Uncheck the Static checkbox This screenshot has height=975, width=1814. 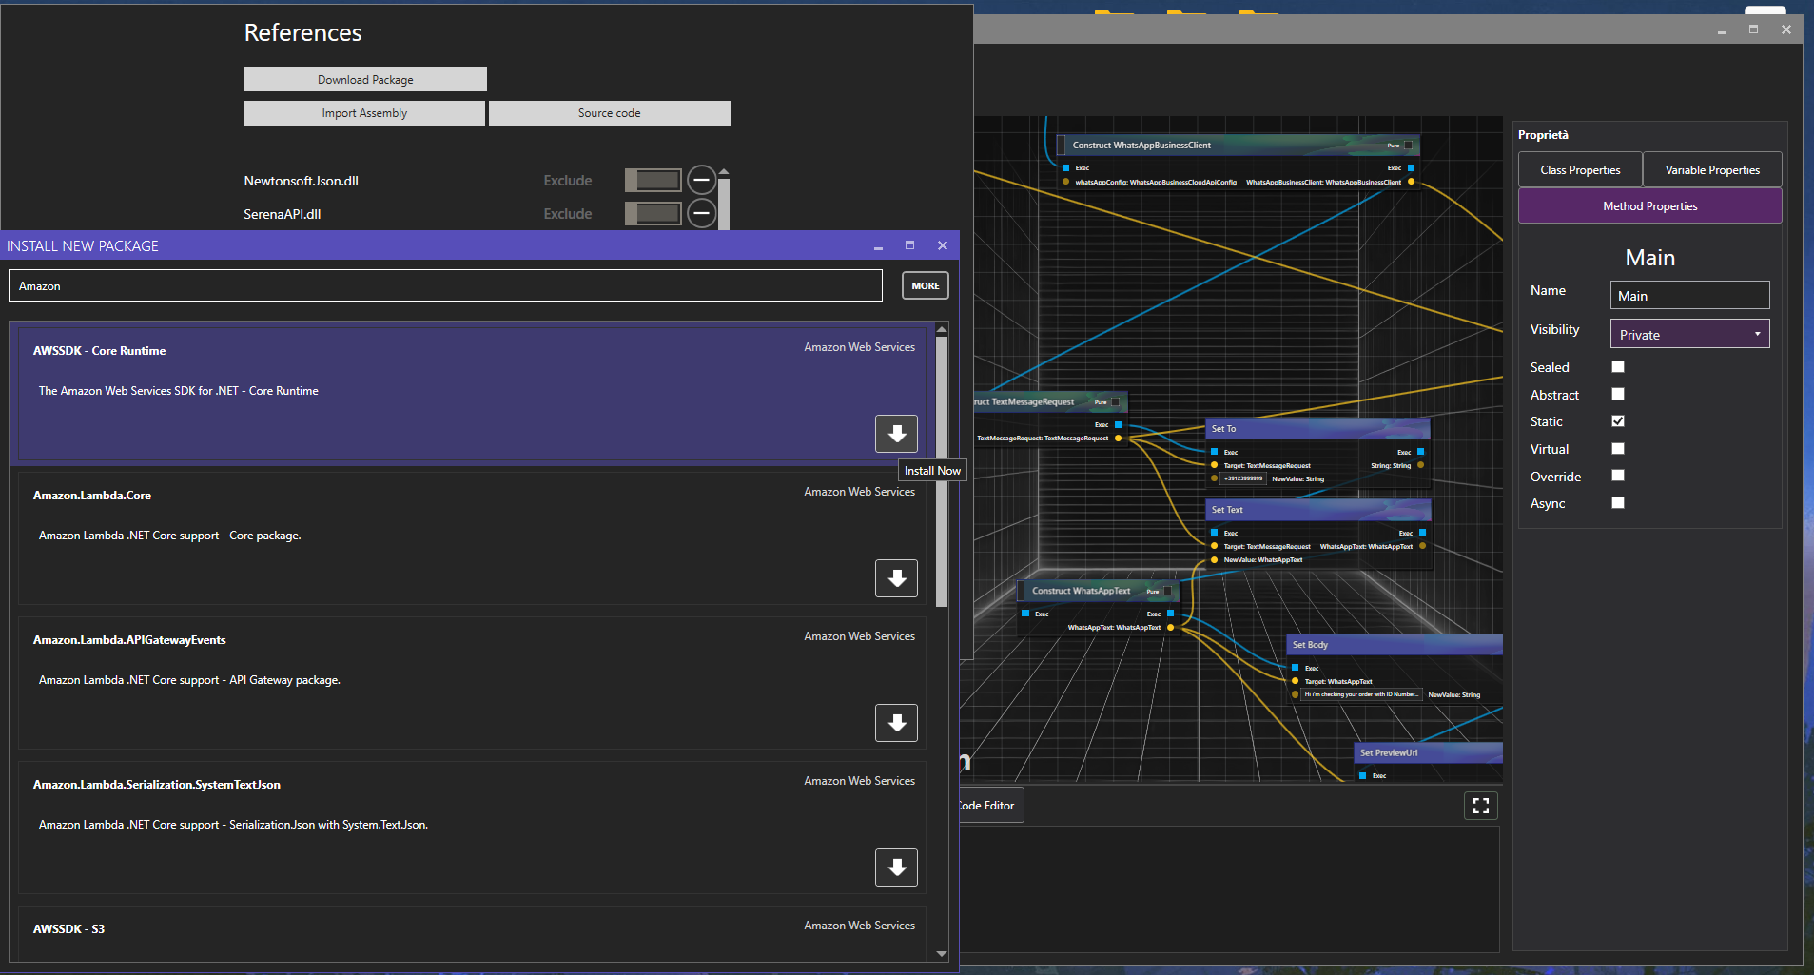[1618, 421]
